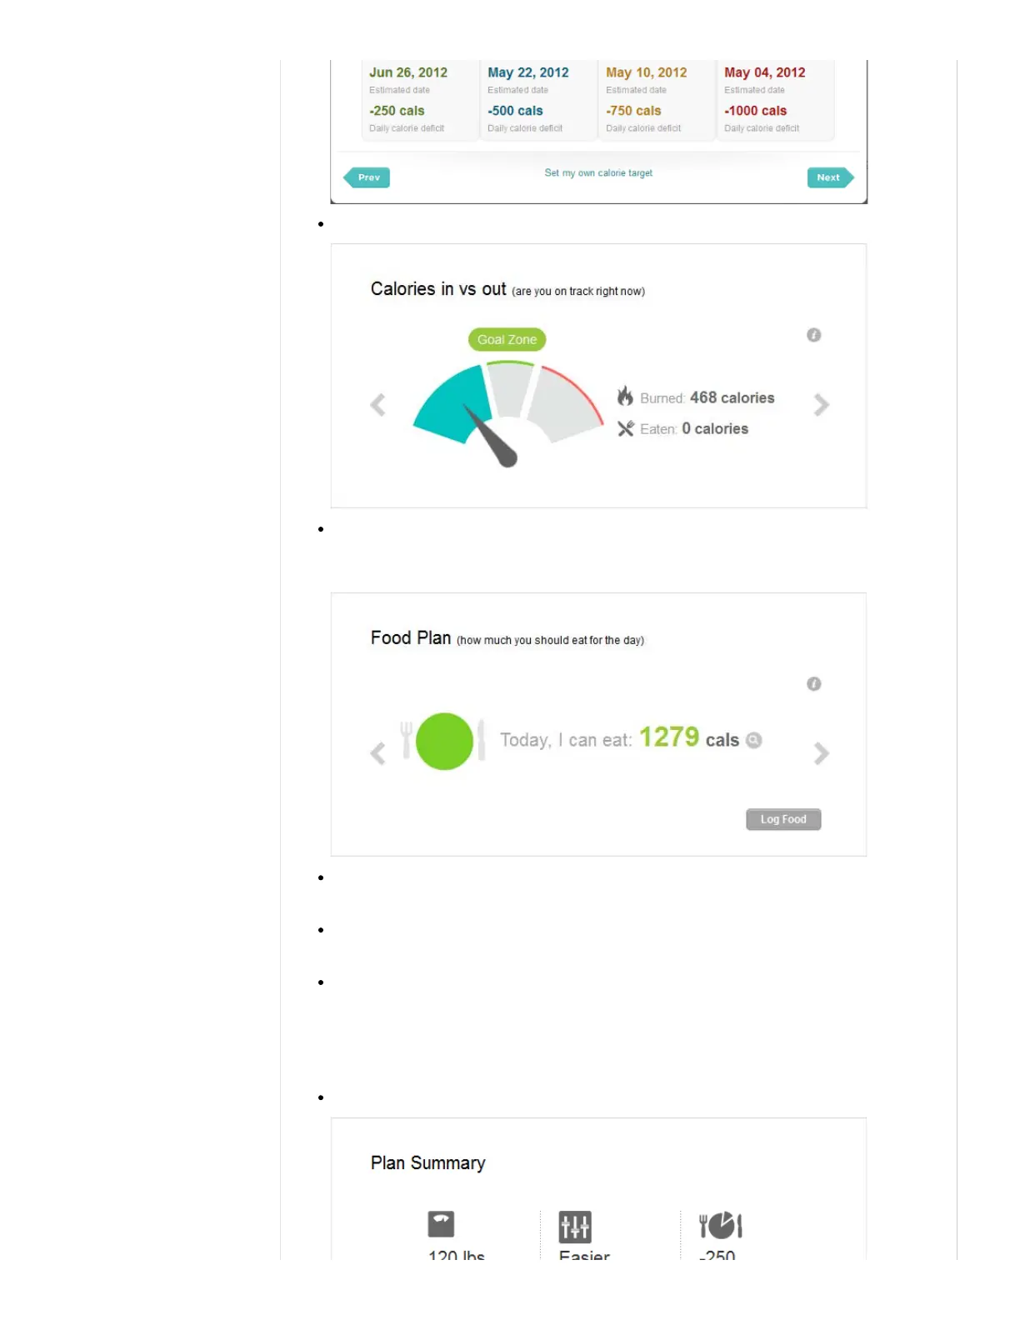1020x1320 pixels.
Task: Click the info icon in Calories in vs out
Action: click(x=814, y=335)
